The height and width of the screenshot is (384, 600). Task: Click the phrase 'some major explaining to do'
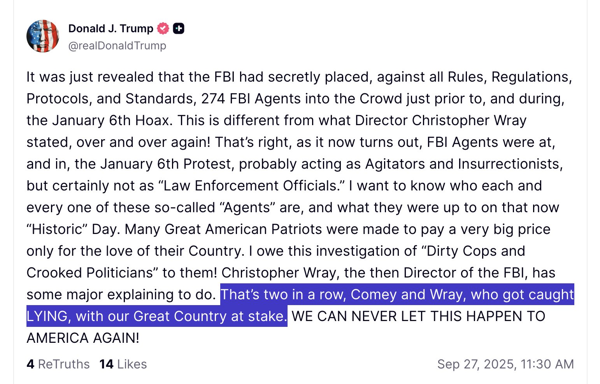tap(121, 295)
